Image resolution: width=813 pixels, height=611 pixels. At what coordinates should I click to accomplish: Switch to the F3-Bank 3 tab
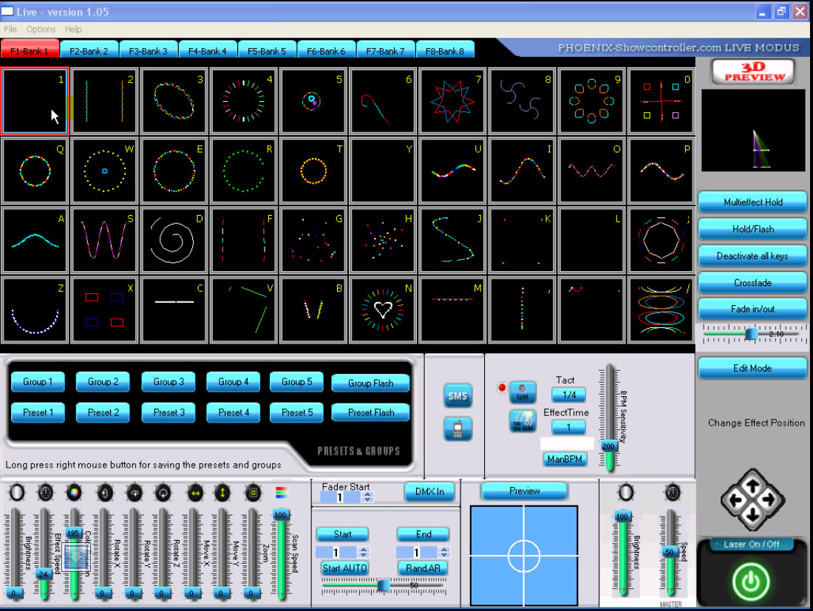pyautogui.click(x=149, y=51)
